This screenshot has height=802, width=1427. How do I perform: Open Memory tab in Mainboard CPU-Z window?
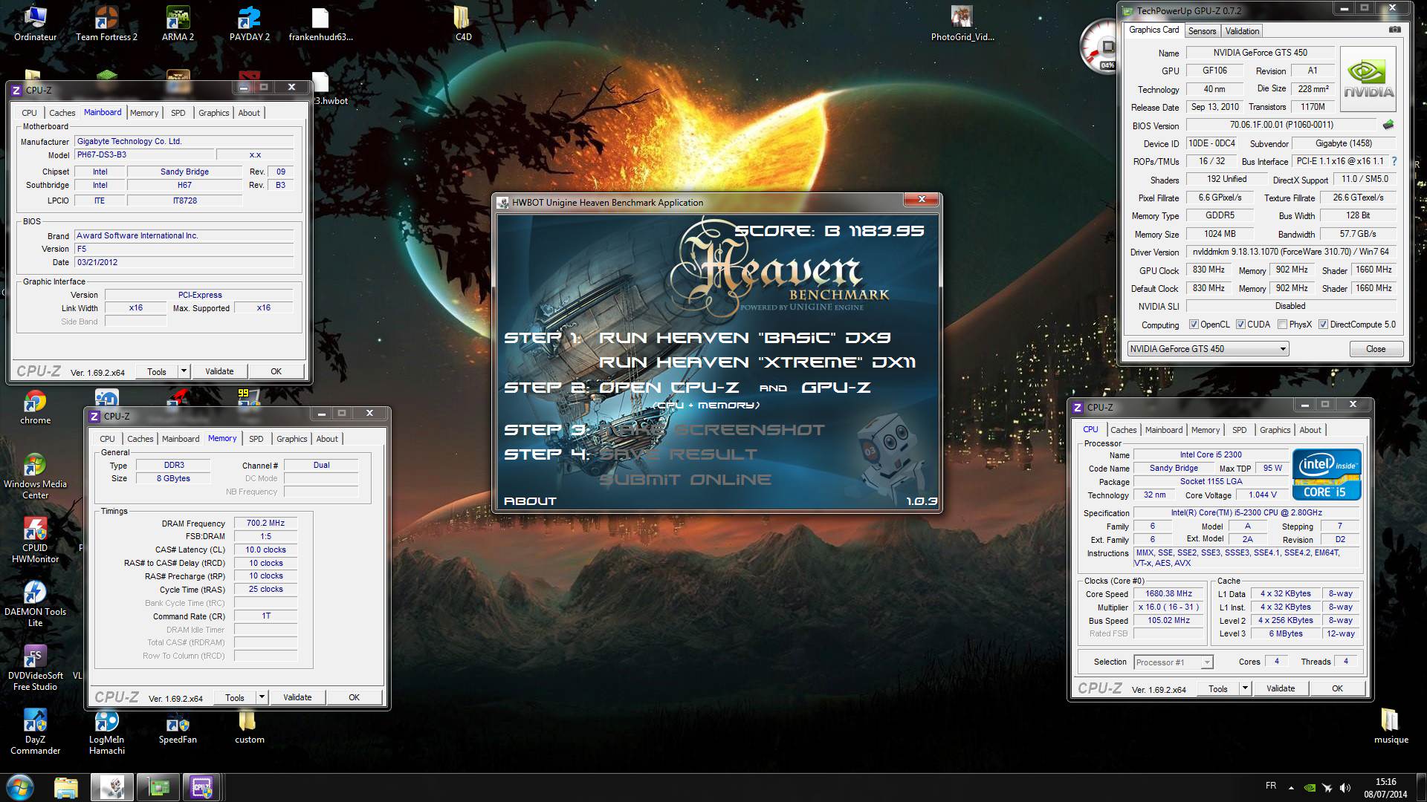coord(144,113)
